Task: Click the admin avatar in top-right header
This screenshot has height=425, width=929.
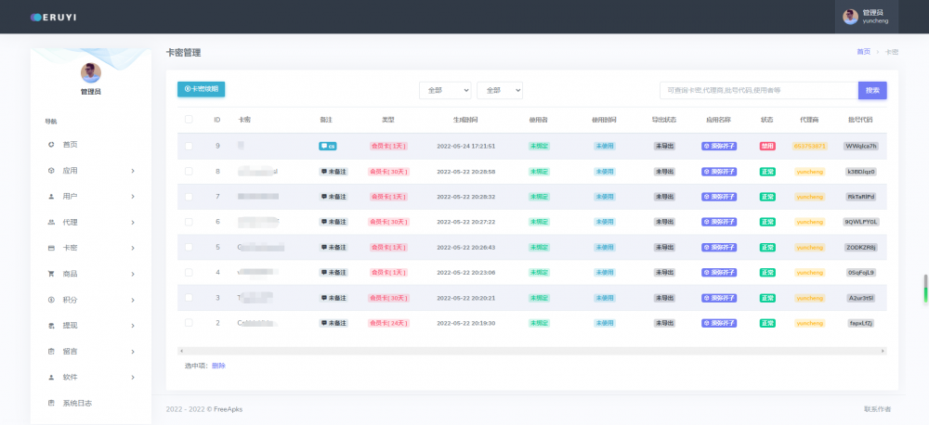Action: click(x=849, y=17)
